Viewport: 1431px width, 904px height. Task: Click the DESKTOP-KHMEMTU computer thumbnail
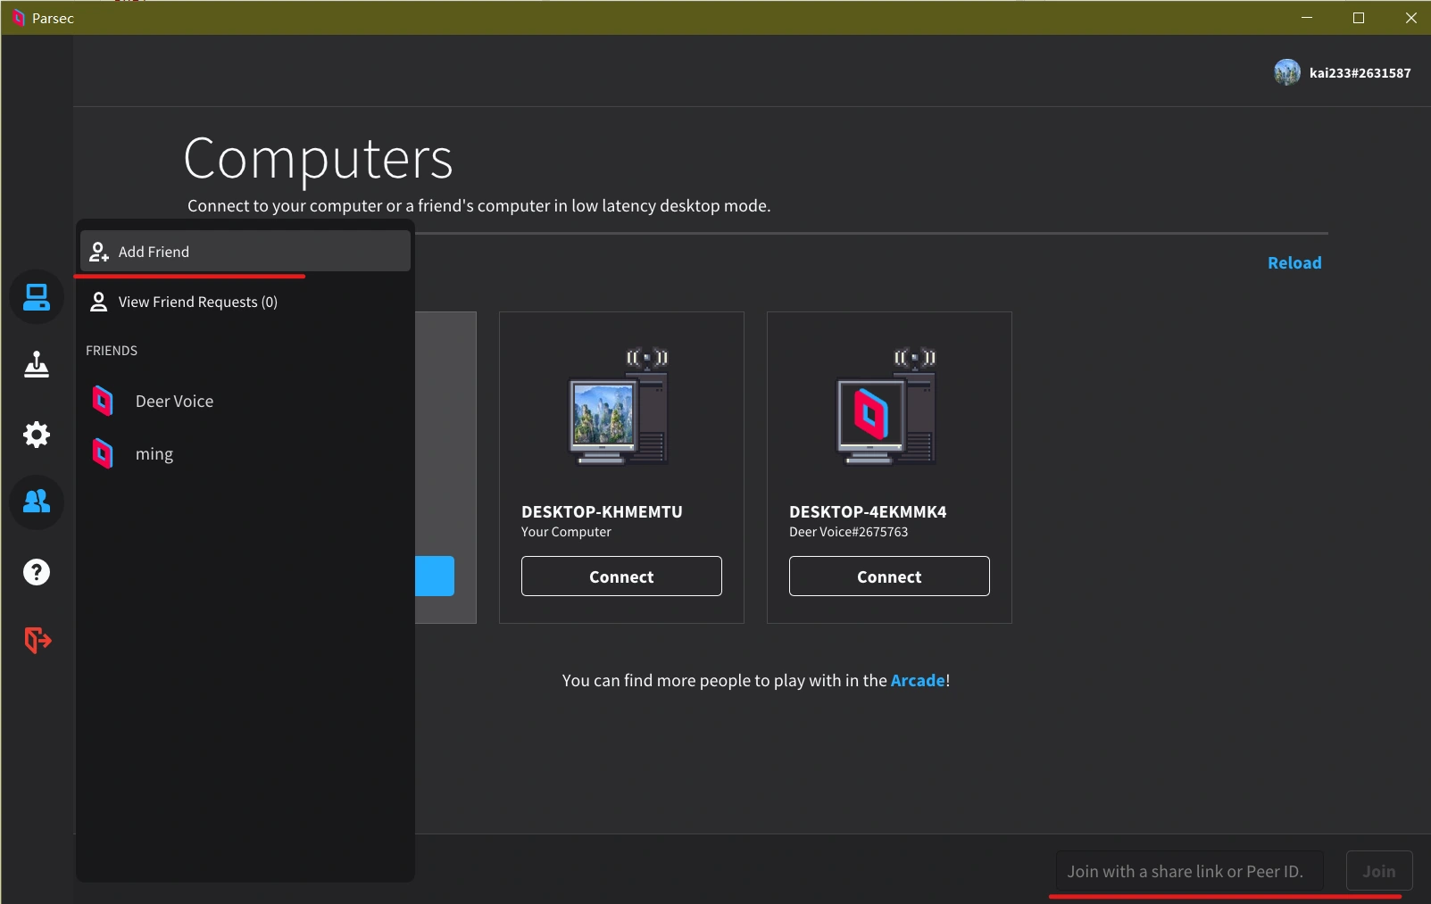pos(620,408)
